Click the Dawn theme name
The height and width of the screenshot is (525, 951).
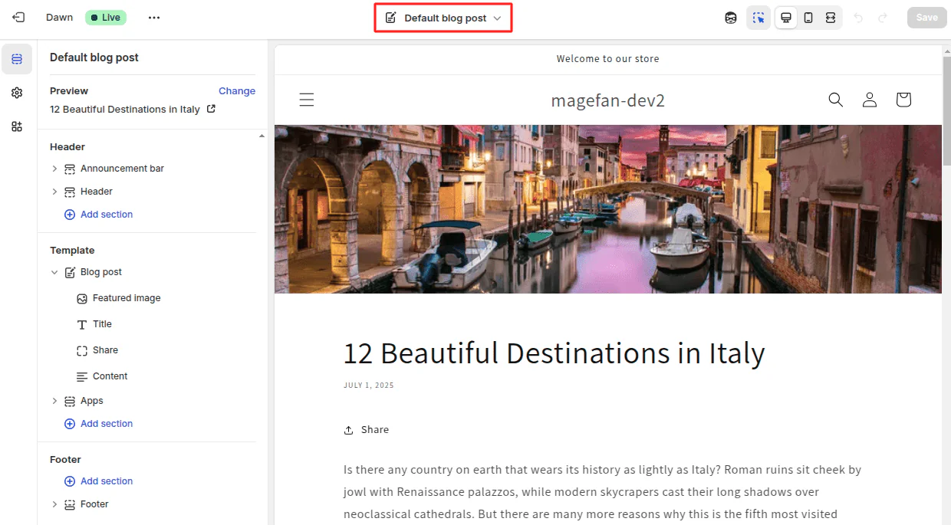[60, 18]
